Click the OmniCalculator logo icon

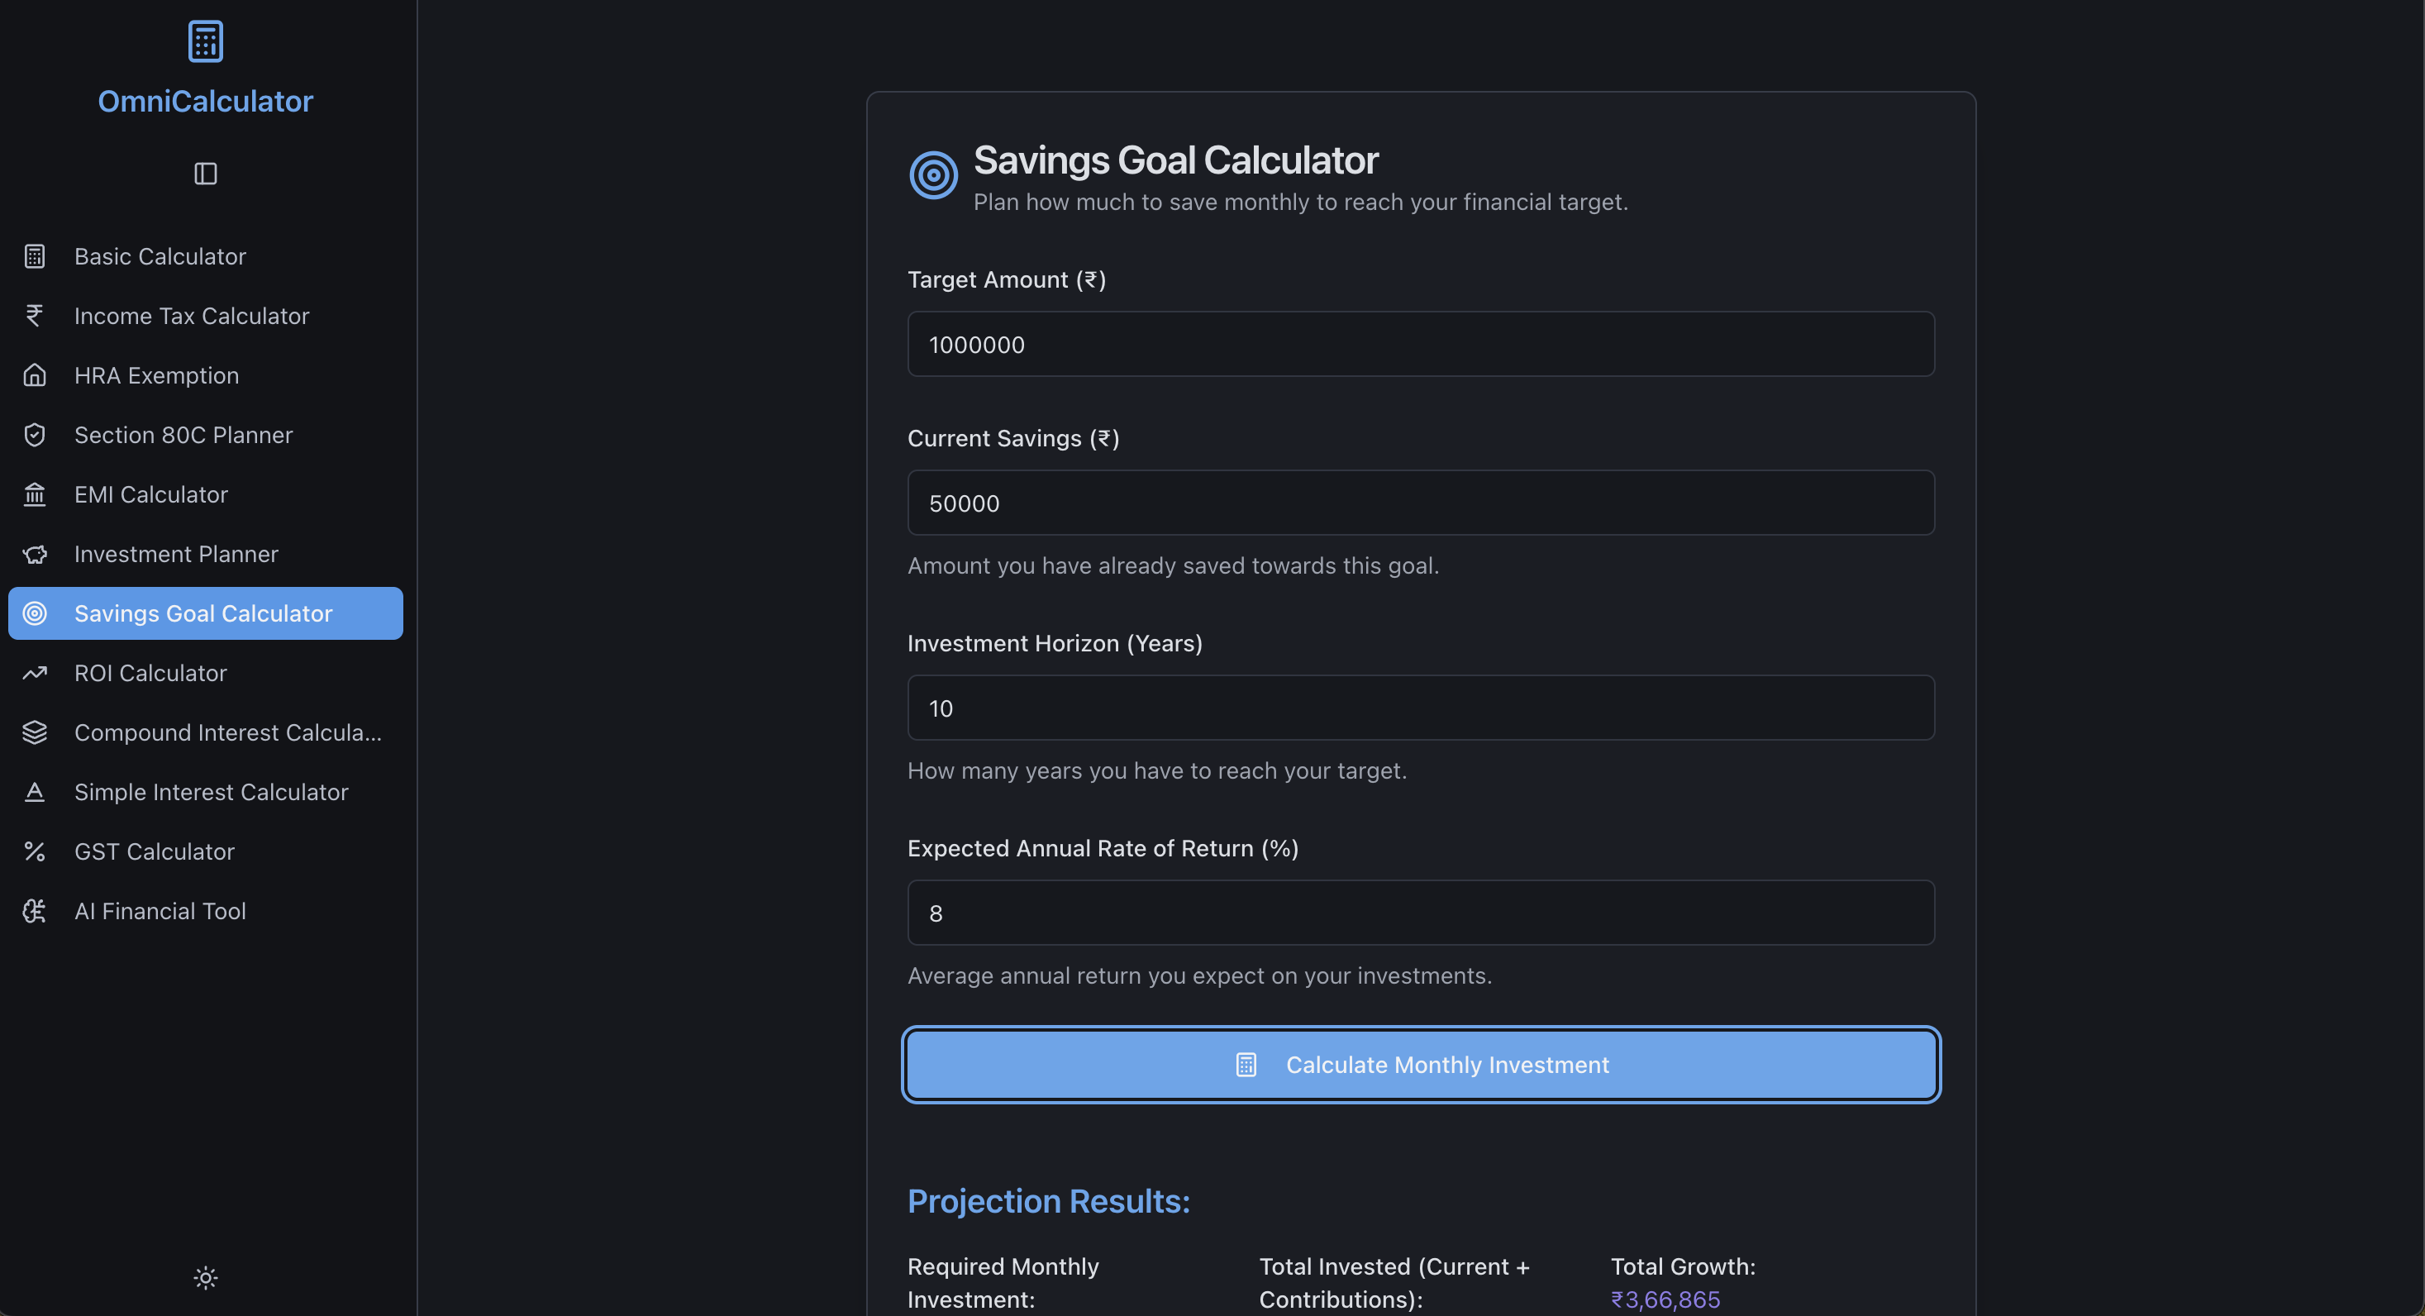(205, 41)
